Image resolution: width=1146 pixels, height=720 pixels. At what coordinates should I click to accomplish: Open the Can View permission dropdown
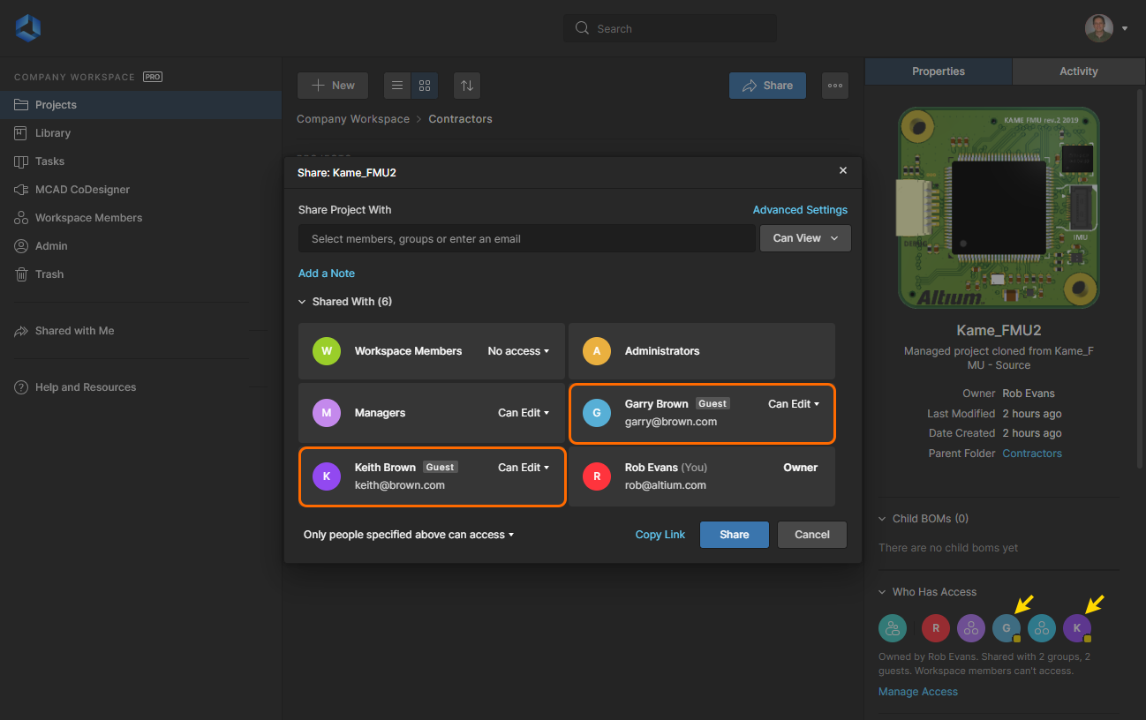click(805, 238)
